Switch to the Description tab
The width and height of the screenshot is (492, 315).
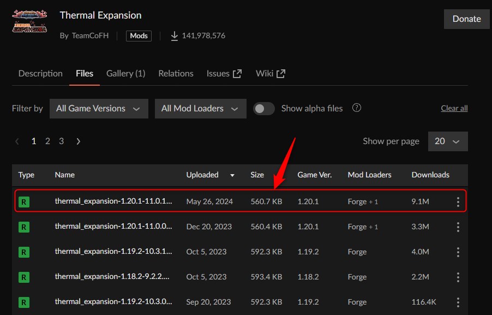(40, 74)
